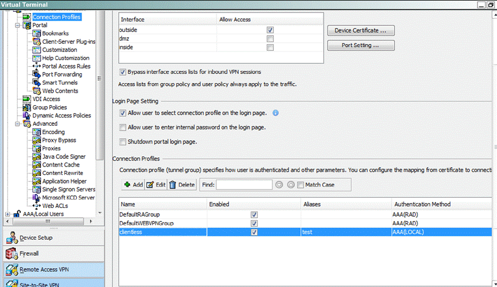Image resolution: width=497 pixels, height=287 pixels.
Task: Click the Device Setup panel icon
Action: point(12,238)
